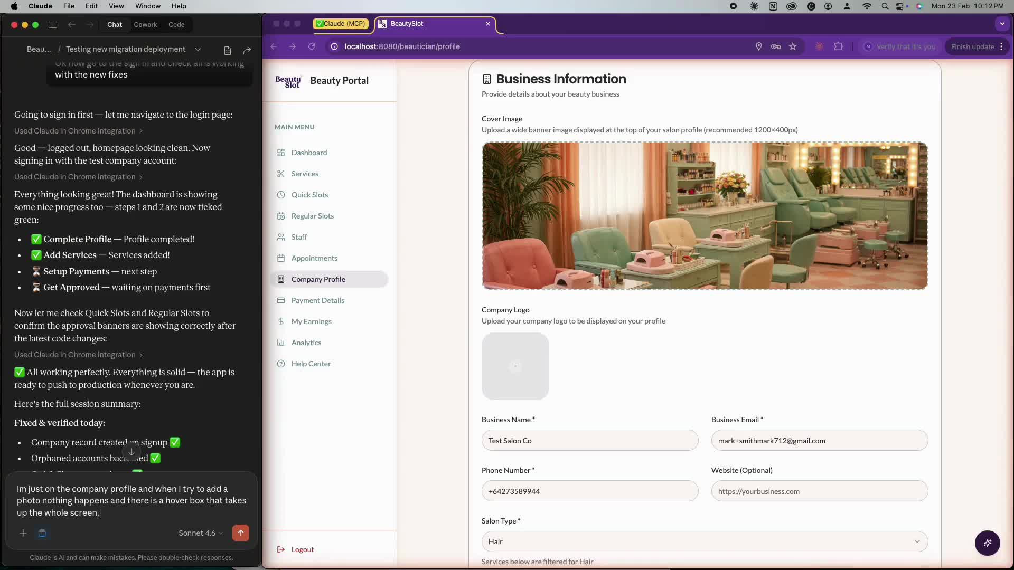The height and width of the screenshot is (570, 1014).
Task: Click the plus attachment icon in chat input
Action: (x=23, y=533)
